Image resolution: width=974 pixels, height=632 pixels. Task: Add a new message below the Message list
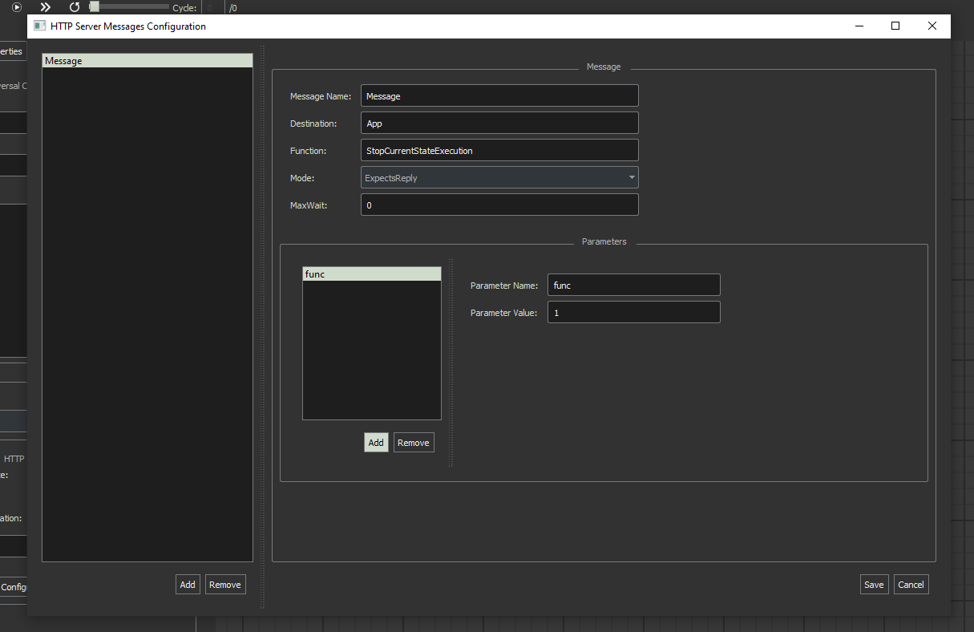click(188, 584)
